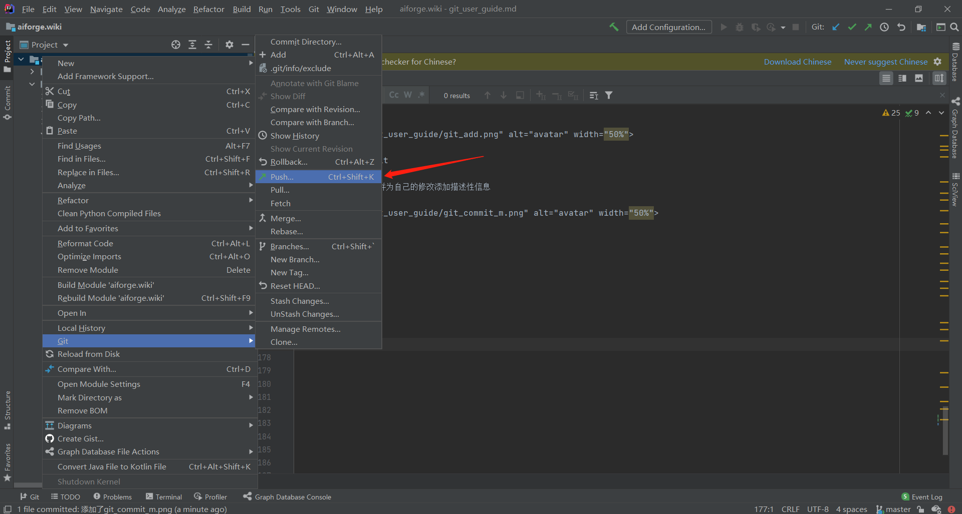Screen dimensions: 962x514
Task: Click CRLF line separator in status bar
Action: pyautogui.click(x=790, y=509)
